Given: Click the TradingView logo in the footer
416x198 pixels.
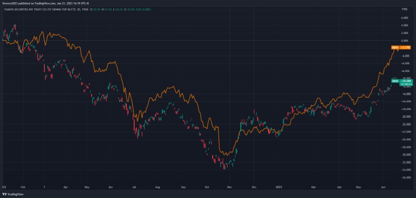Looking at the screenshot, I should (13, 194).
